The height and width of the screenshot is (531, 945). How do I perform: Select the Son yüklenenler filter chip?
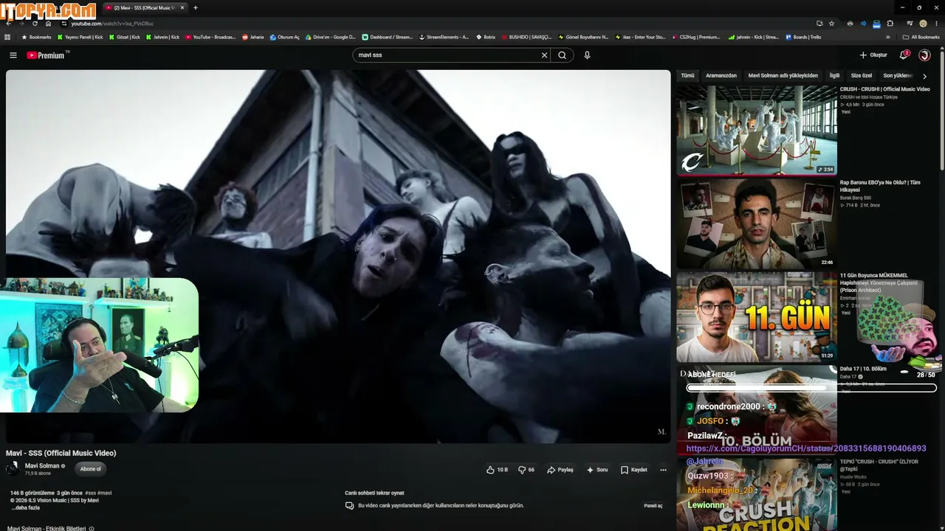click(x=898, y=76)
